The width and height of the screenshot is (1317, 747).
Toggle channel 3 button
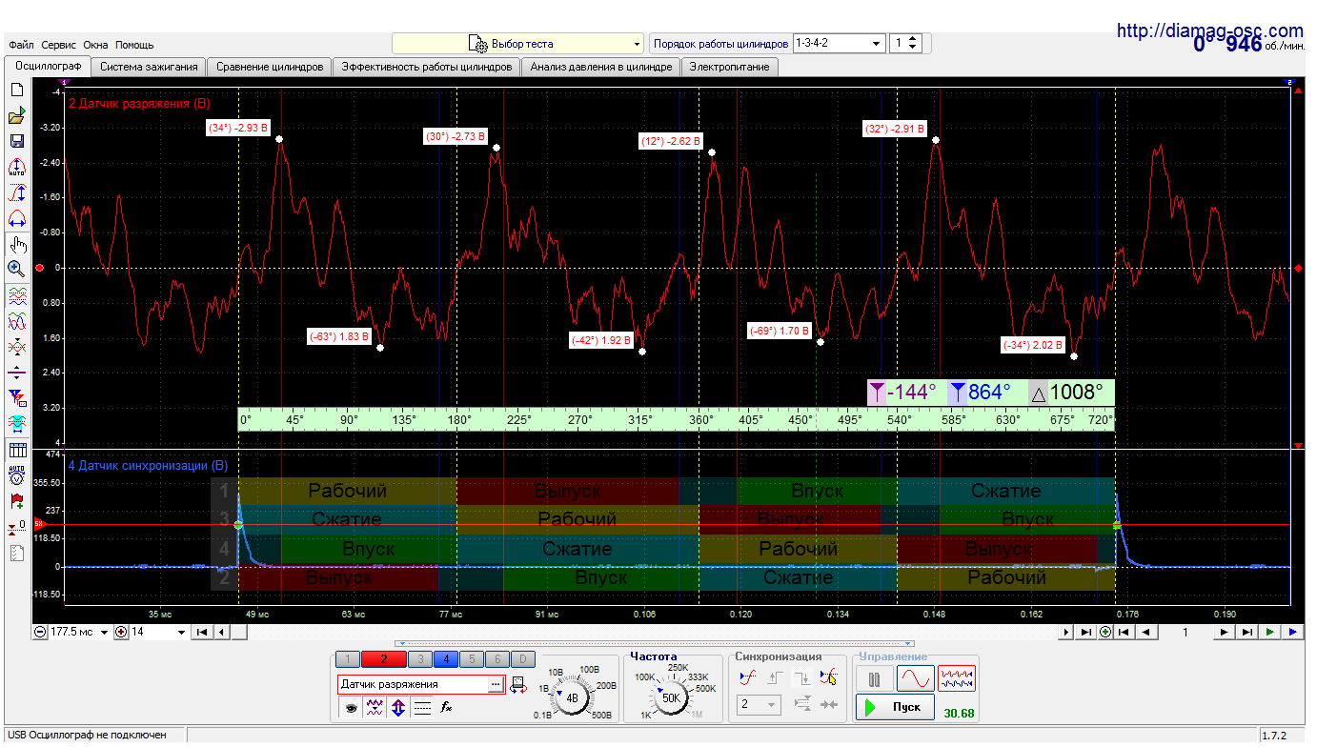click(419, 658)
